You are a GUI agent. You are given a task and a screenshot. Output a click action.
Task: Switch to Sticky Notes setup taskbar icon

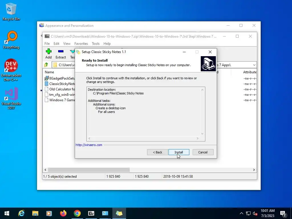[119, 213]
